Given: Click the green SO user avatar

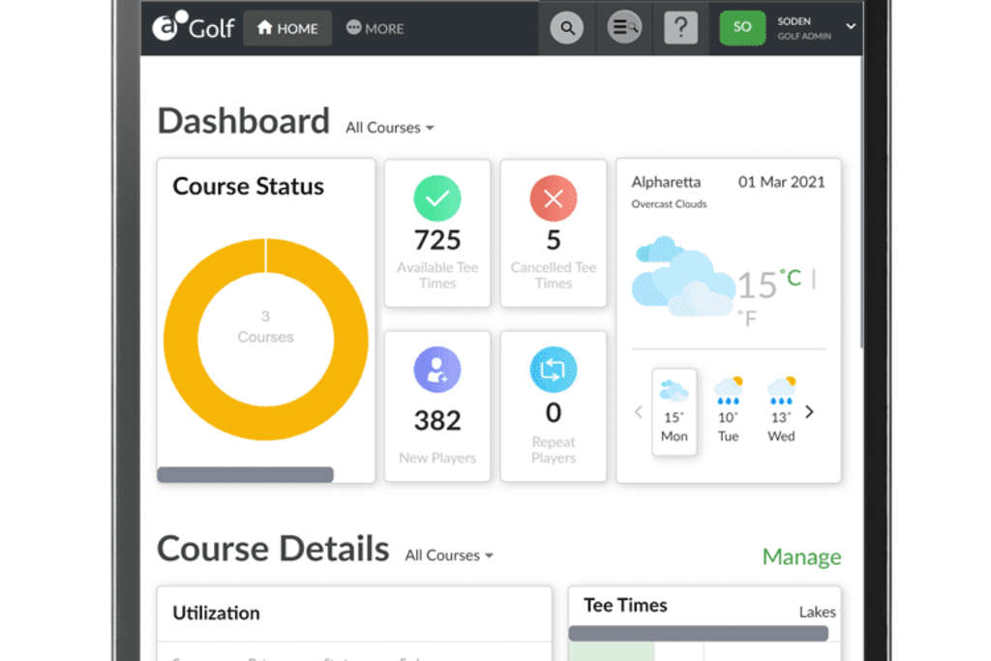Looking at the screenshot, I should [x=742, y=27].
